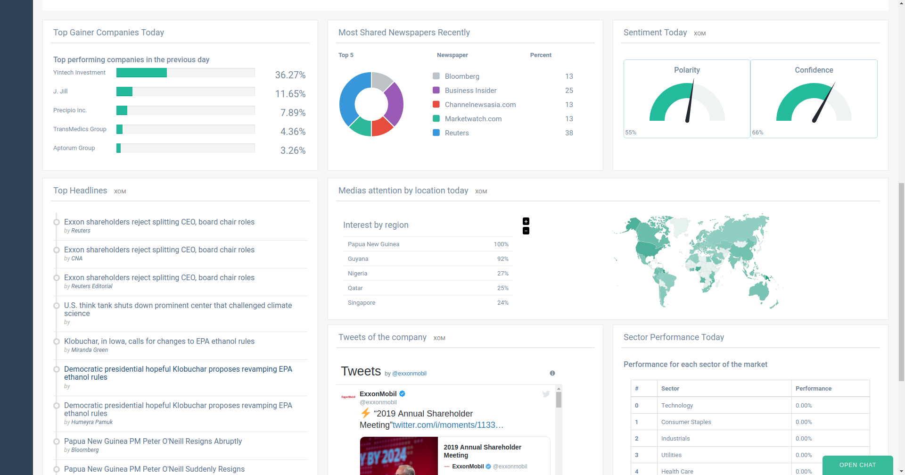Image resolution: width=905 pixels, height=475 pixels.
Task: Click the J. Jill progress bar
Action: pos(186,92)
